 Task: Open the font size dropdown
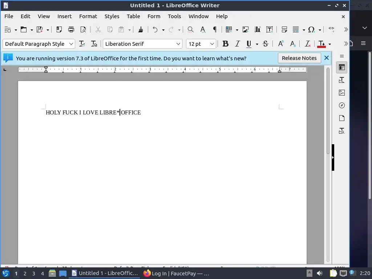212,44
